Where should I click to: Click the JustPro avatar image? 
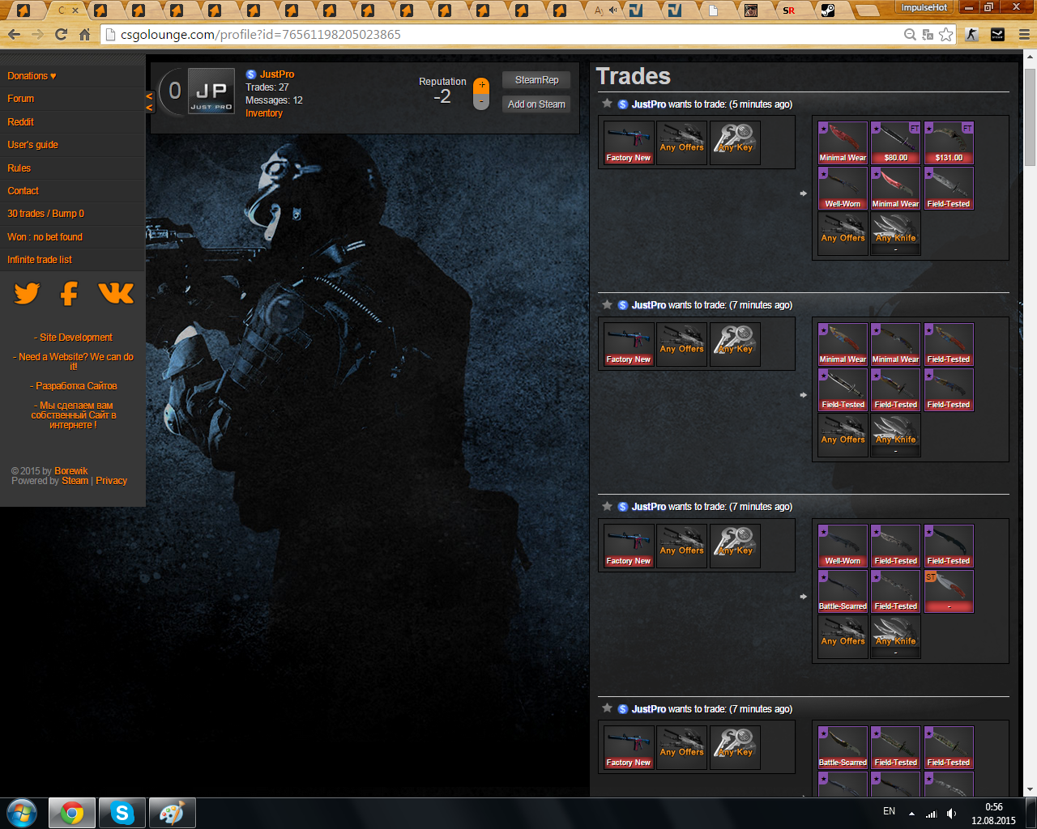[211, 91]
